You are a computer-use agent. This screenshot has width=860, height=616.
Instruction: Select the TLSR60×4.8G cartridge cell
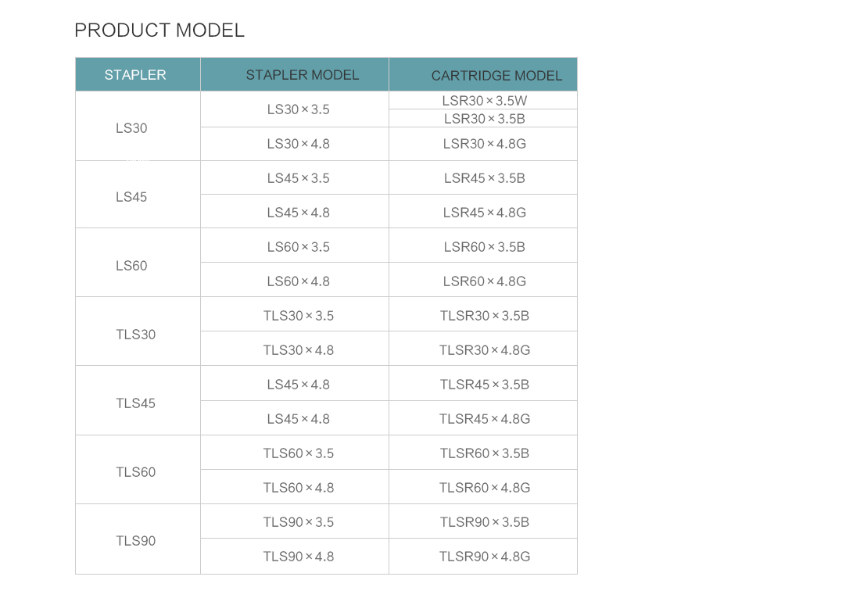pyautogui.click(x=483, y=486)
